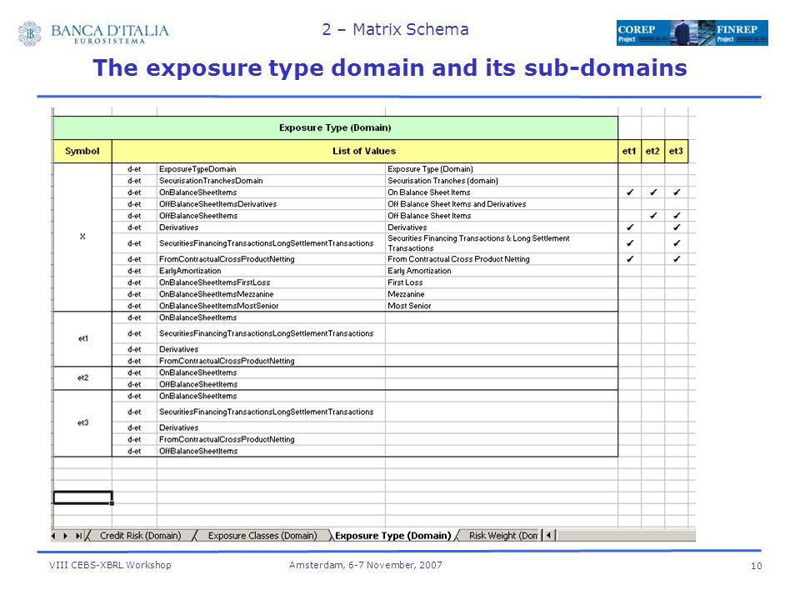This screenshot has width=800, height=600.
Task: Click the Symbol column header
Action: coord(82,151)
